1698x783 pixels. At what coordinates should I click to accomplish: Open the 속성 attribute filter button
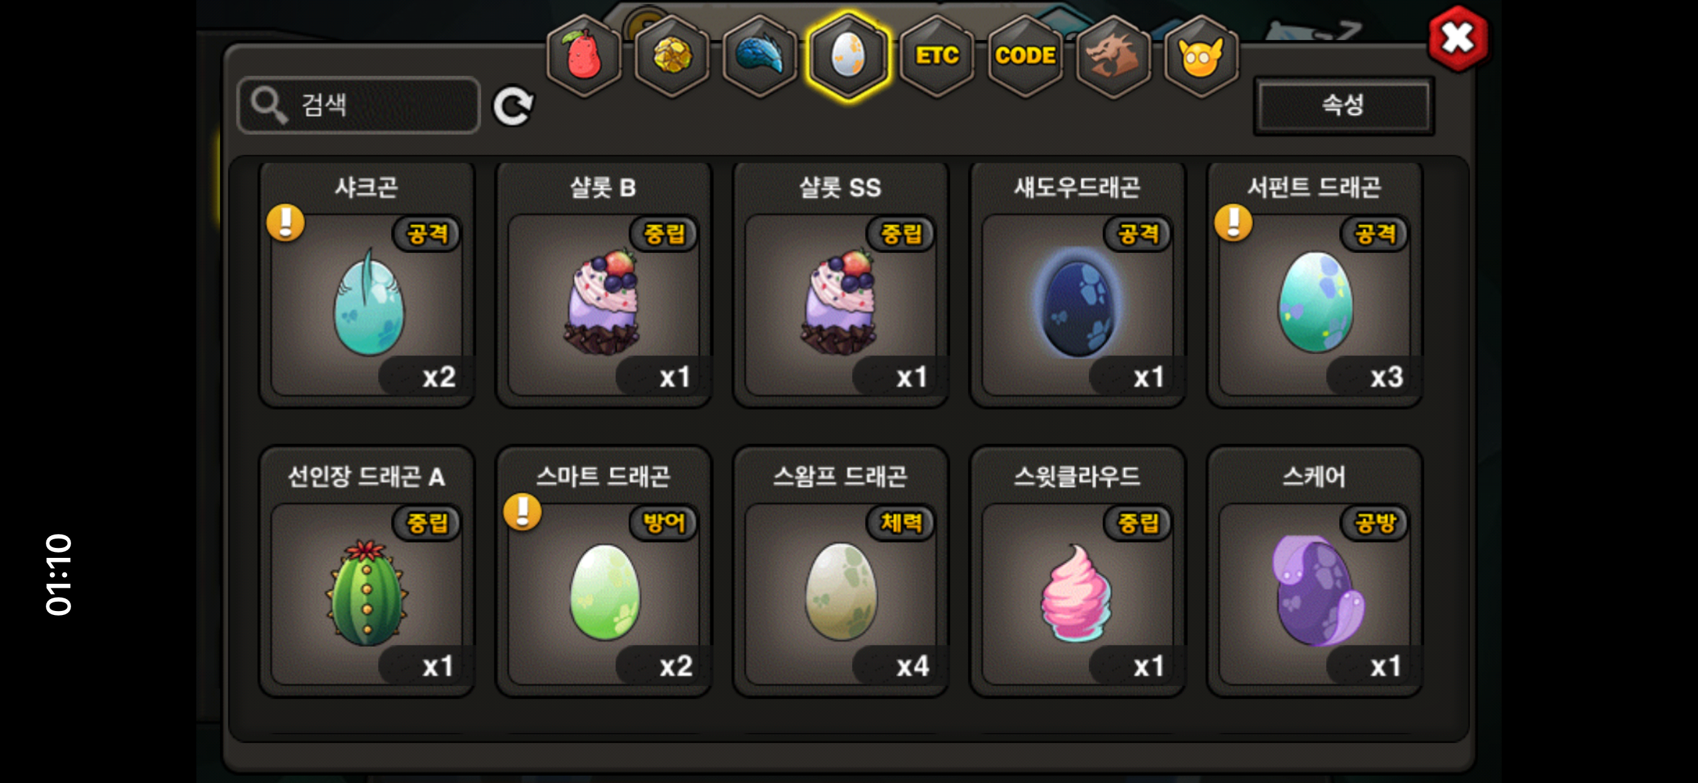[x=1343, y=106]
